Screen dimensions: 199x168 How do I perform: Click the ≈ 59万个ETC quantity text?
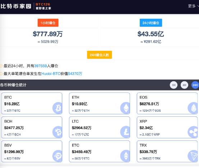coord(81,158)
